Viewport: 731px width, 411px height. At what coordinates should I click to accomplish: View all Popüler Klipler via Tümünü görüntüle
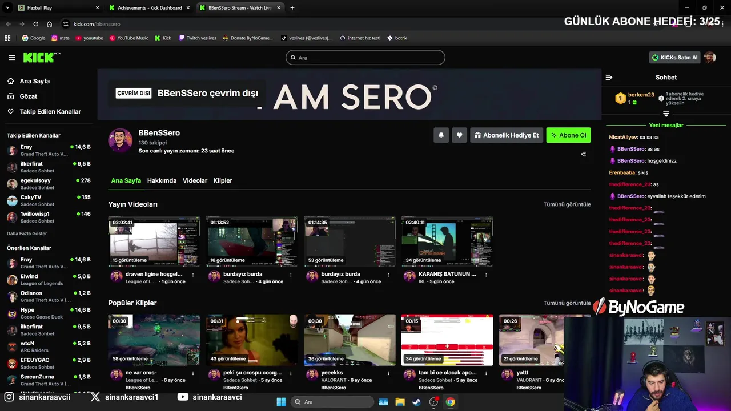[x=567, y=303]
